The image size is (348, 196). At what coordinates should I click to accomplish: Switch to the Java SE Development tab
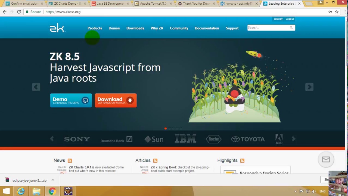tap(110, 4)
